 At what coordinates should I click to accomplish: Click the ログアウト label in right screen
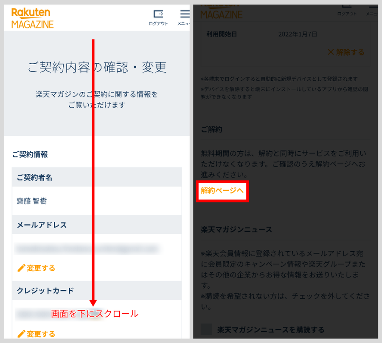(347, 14)
